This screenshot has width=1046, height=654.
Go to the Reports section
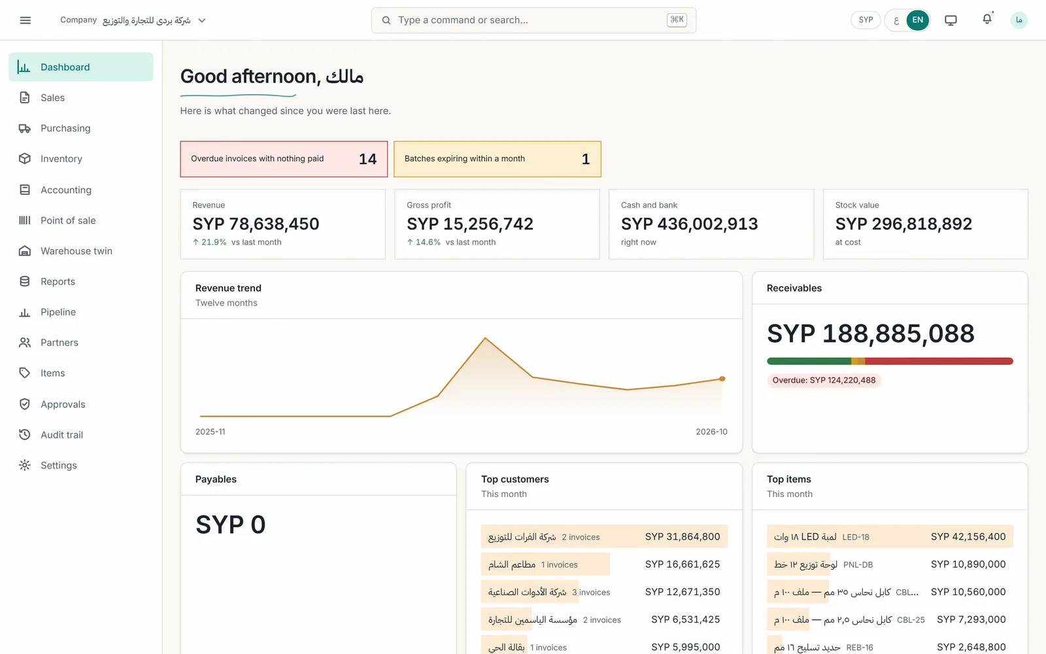pyautogui.click(x=81, y=281)
